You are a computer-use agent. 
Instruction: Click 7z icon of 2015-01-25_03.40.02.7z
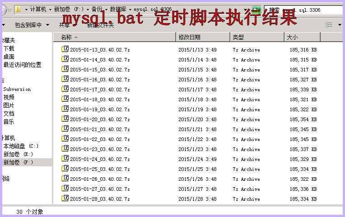pos(65,168)
